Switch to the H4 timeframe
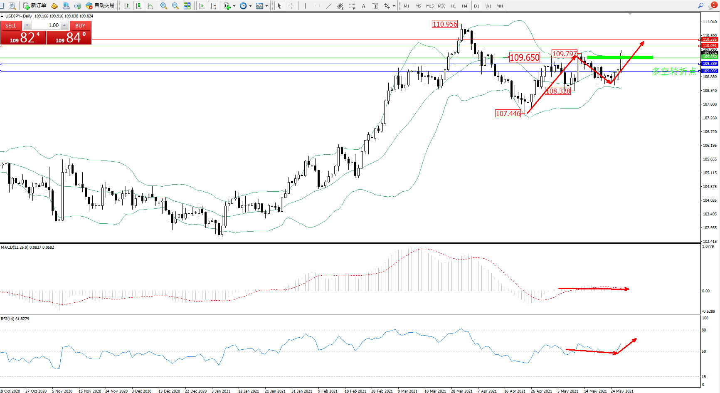 (x=464, y=6)
